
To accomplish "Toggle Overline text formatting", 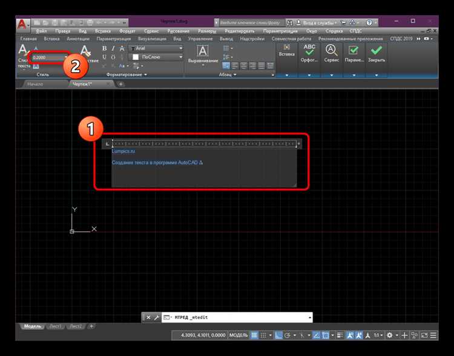I will coord(113,57).
